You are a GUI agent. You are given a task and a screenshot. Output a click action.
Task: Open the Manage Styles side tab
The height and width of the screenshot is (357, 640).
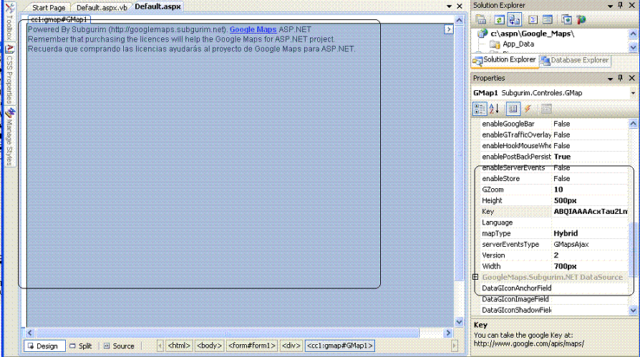[10, 137]
